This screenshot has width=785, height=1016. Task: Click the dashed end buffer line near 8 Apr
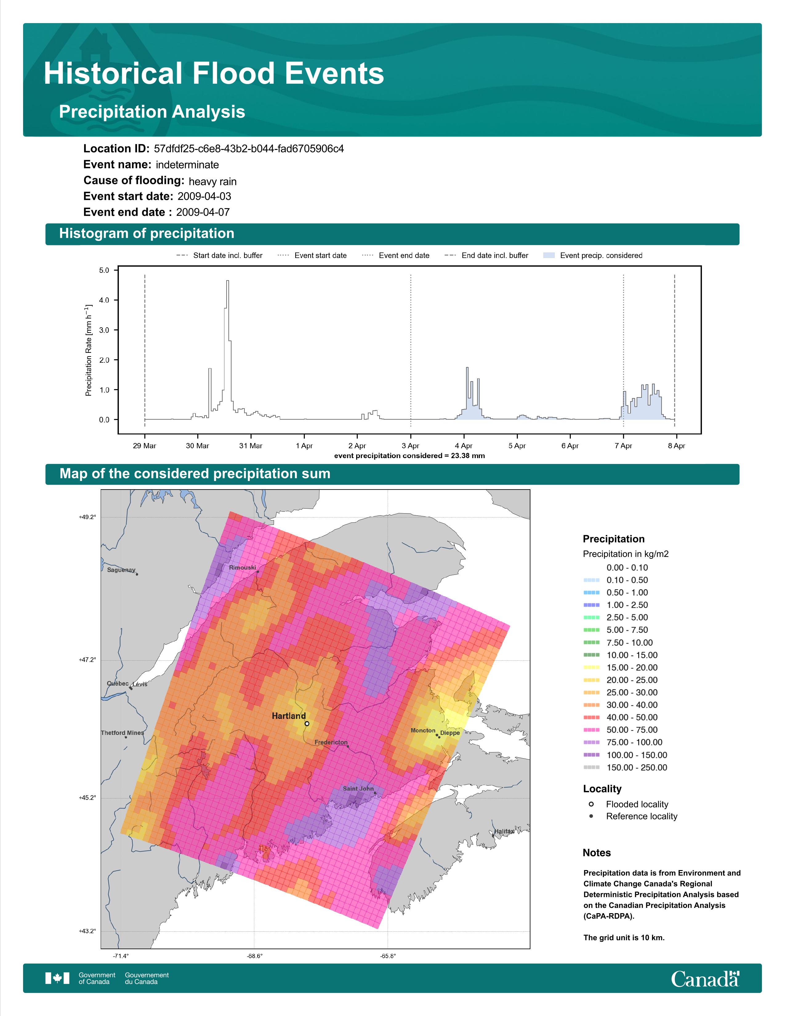(674, 350)
